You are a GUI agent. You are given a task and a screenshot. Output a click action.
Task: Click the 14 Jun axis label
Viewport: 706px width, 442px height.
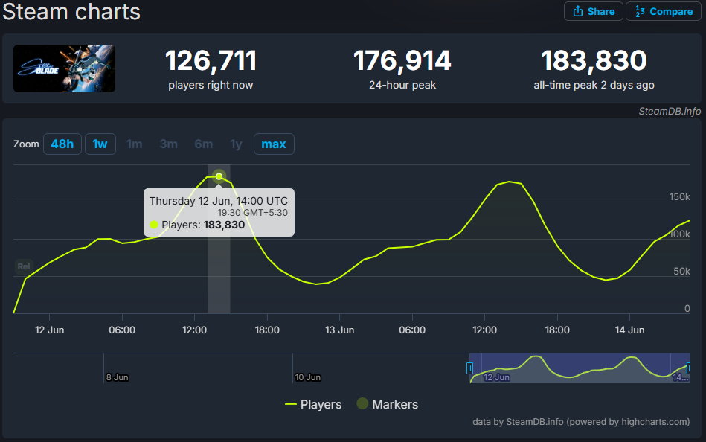pyautogui.click(x=629, y=330)
